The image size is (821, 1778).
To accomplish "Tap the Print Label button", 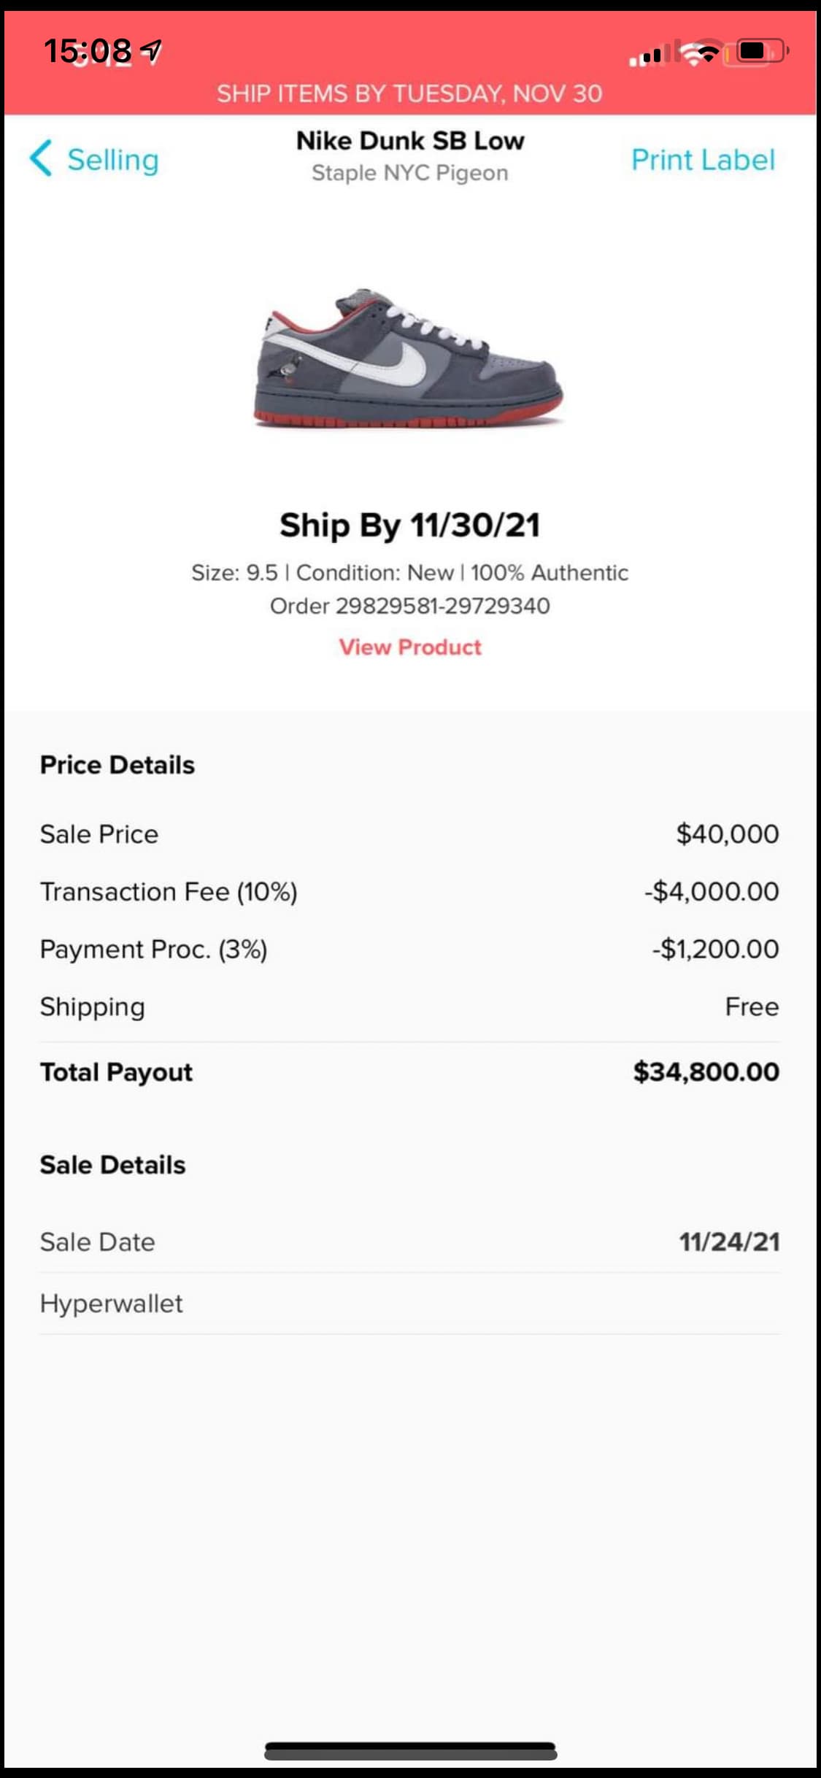I will point(702,160).
